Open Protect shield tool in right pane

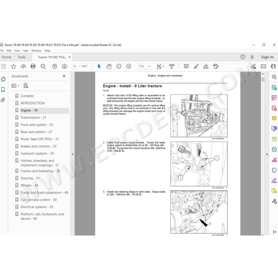[x=274, y=170]
